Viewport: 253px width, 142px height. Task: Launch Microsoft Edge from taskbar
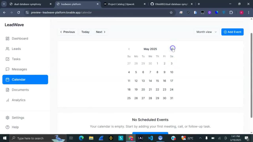(81, 138)
